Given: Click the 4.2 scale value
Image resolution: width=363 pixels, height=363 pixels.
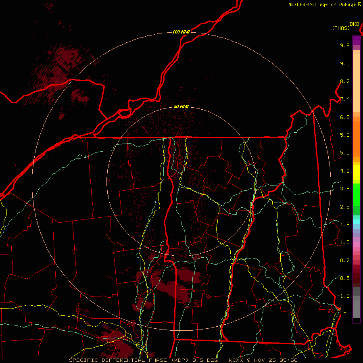Looking at the screenshot, I should [x=345, y=171].
